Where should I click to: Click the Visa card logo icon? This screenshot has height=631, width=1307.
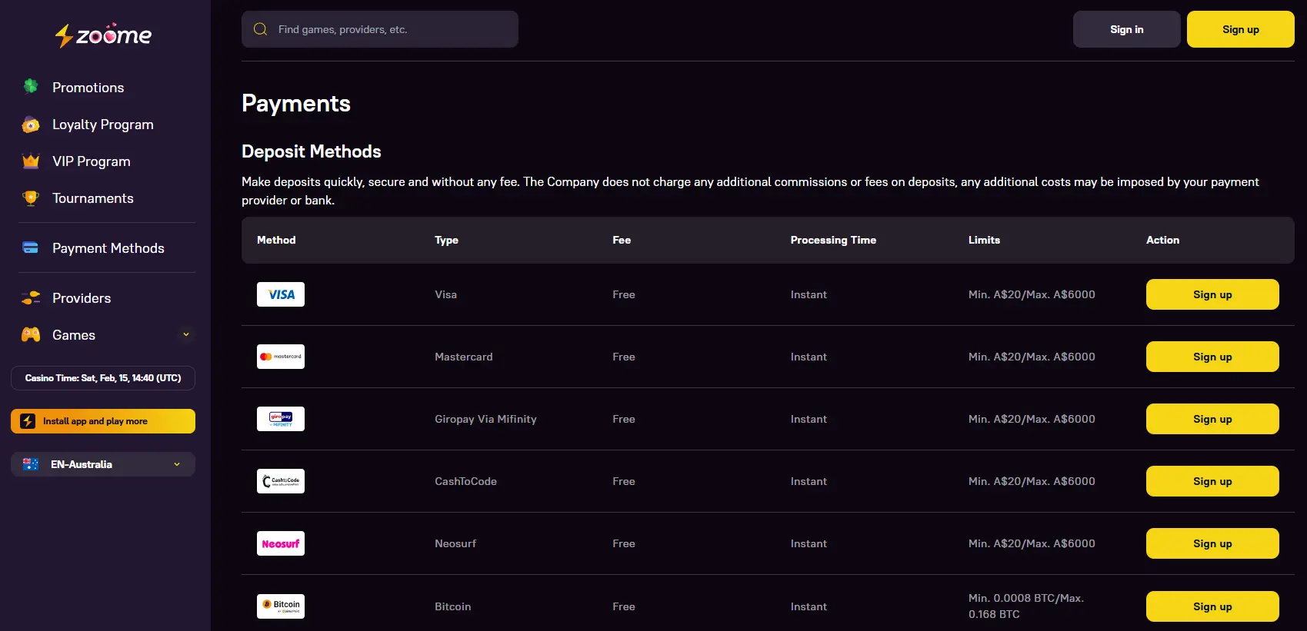(281, 294)
